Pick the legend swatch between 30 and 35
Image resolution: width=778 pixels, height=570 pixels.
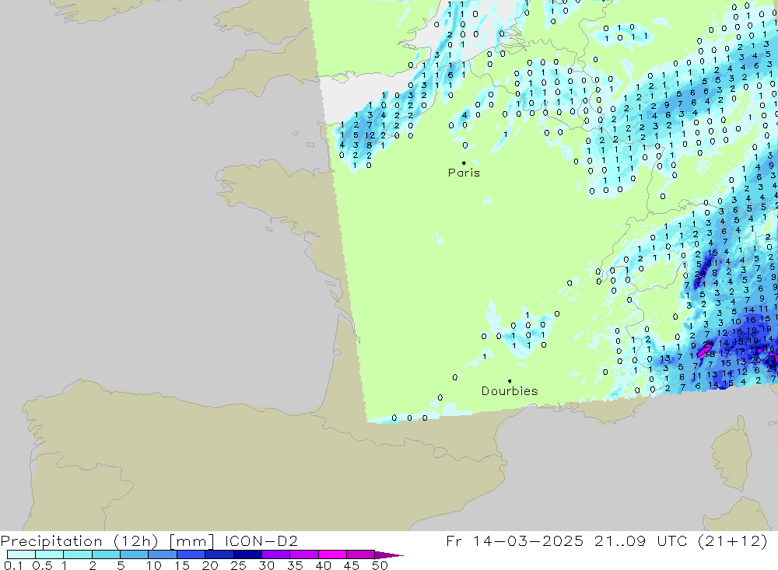pos(275,554)
